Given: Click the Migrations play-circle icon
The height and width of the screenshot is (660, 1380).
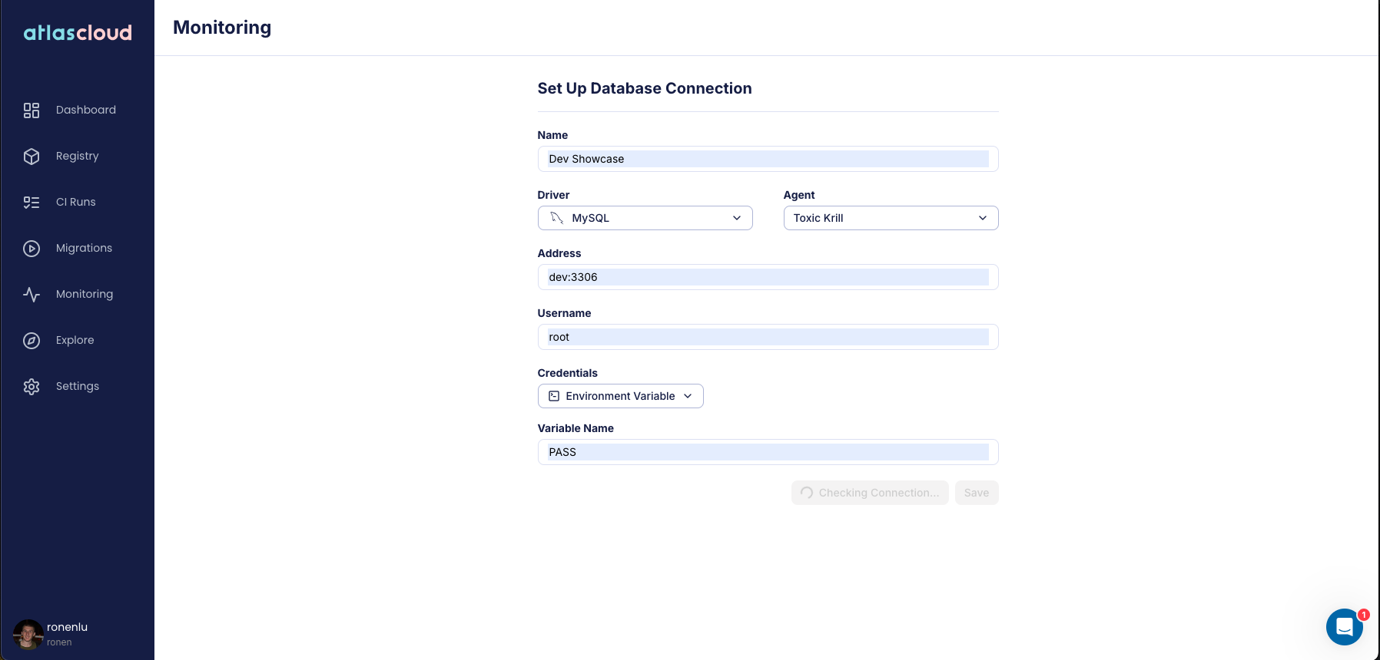Looking at the screenshot, I should [32, 249].
